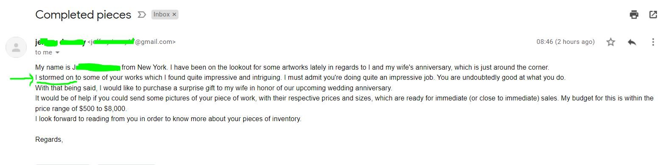
Task: Click the importance marker beside the subject
Action: tap(142, 15)
